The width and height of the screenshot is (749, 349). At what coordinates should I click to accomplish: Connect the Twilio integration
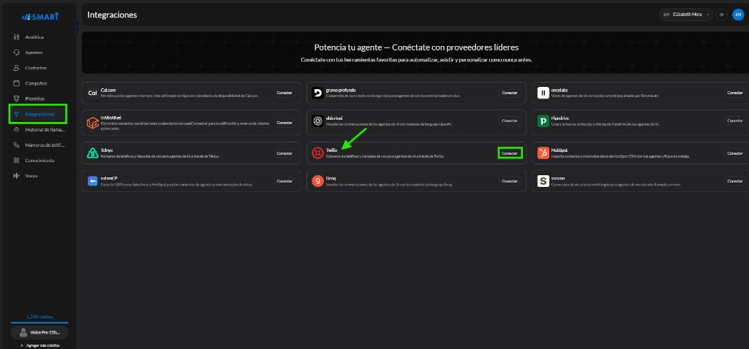pos(510,153)
